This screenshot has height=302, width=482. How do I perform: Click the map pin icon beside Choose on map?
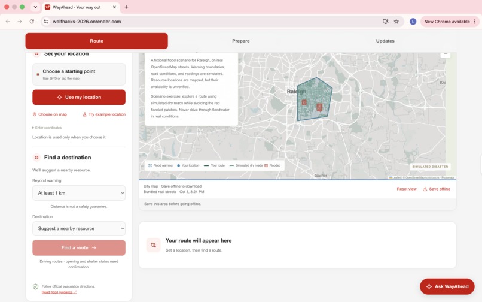[x=35, y=114]
